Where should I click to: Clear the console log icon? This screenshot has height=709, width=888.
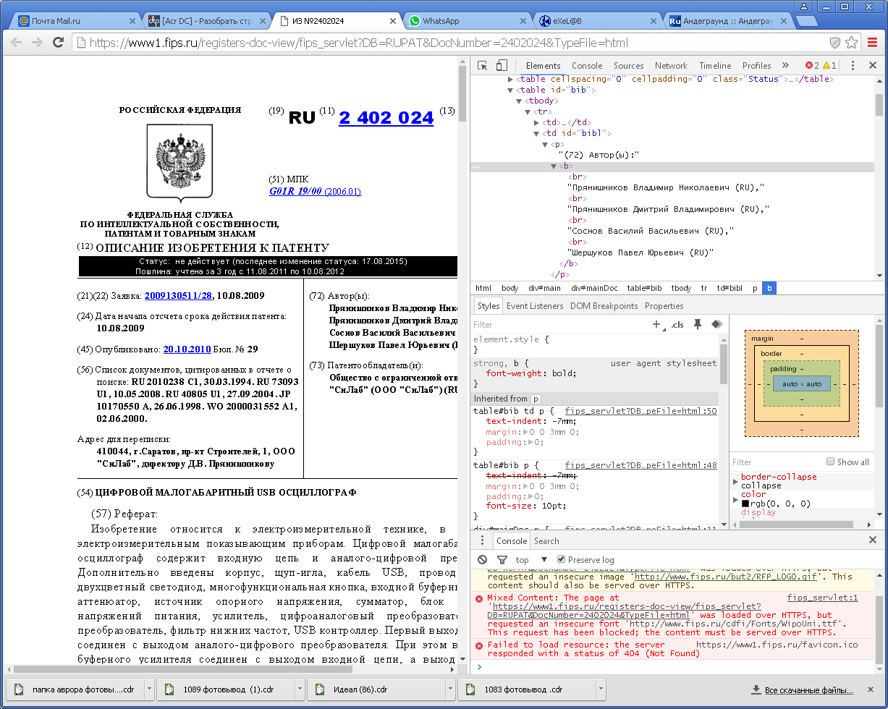point(483,559)
